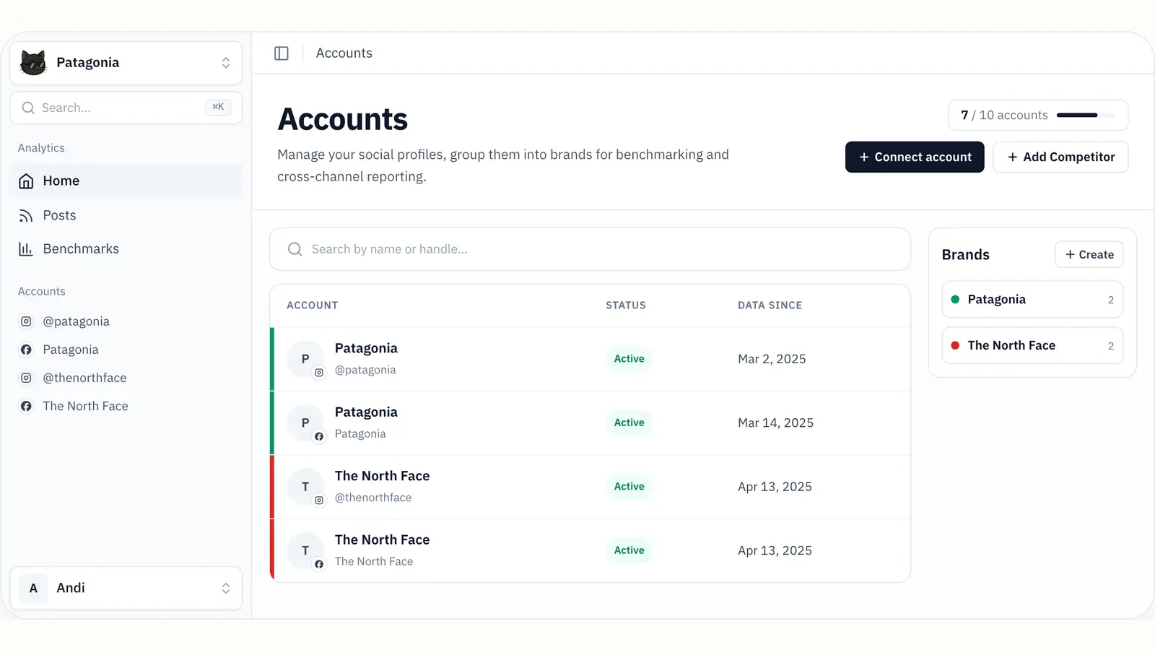Click the T avatar of @thenorthface row
This screenshot has height=650, width=1155.
click(305, 487)
